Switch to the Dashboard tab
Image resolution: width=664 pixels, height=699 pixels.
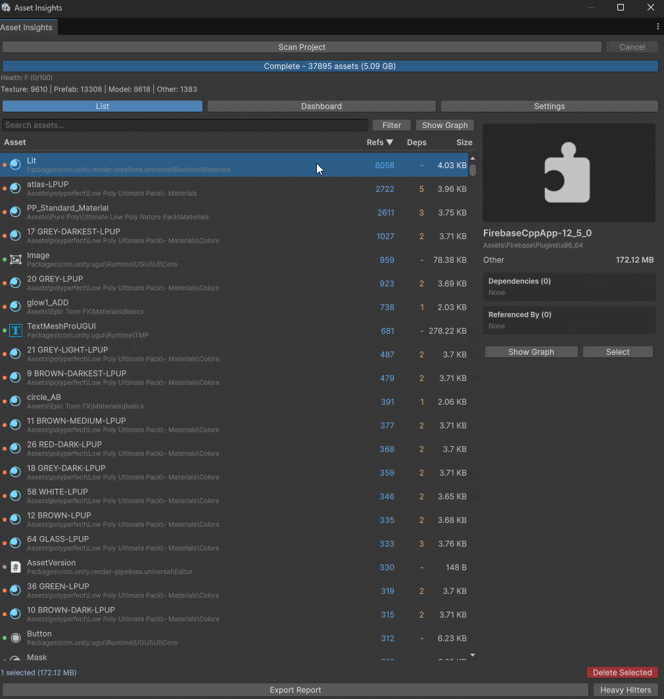(321, 106)
